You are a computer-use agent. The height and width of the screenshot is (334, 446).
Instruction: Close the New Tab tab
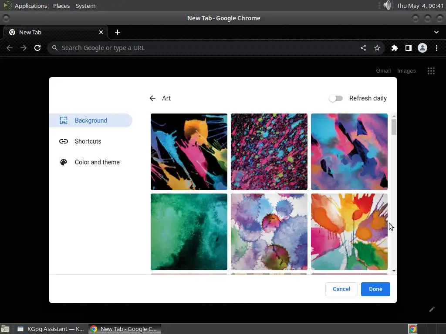tap(101, 32)
